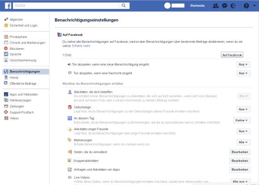259x185 pixels.
Task: Open Sicherheit und Login settings
Action: point(24,25)
